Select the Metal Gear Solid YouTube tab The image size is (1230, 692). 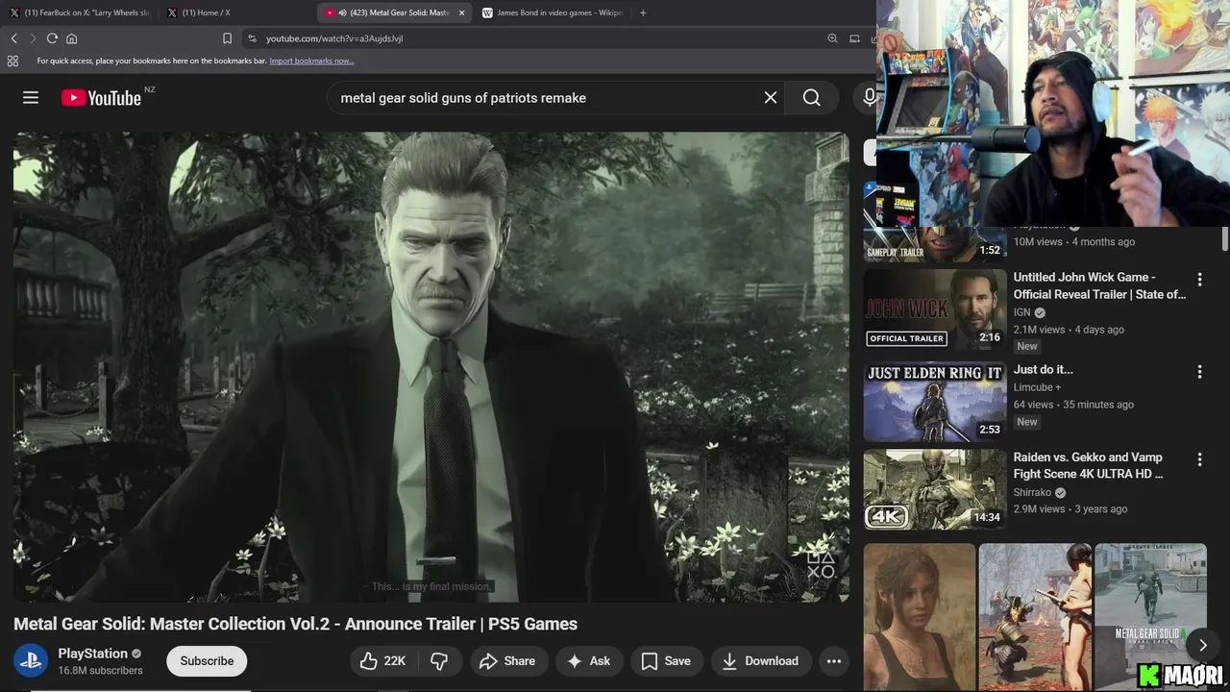click(394, 12)
